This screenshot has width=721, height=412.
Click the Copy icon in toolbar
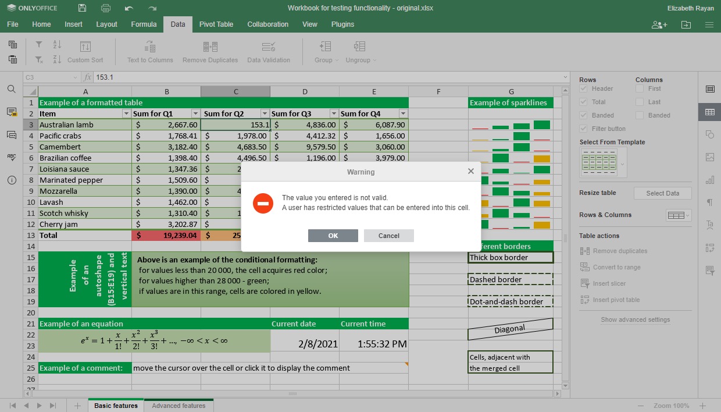(13, 44)
